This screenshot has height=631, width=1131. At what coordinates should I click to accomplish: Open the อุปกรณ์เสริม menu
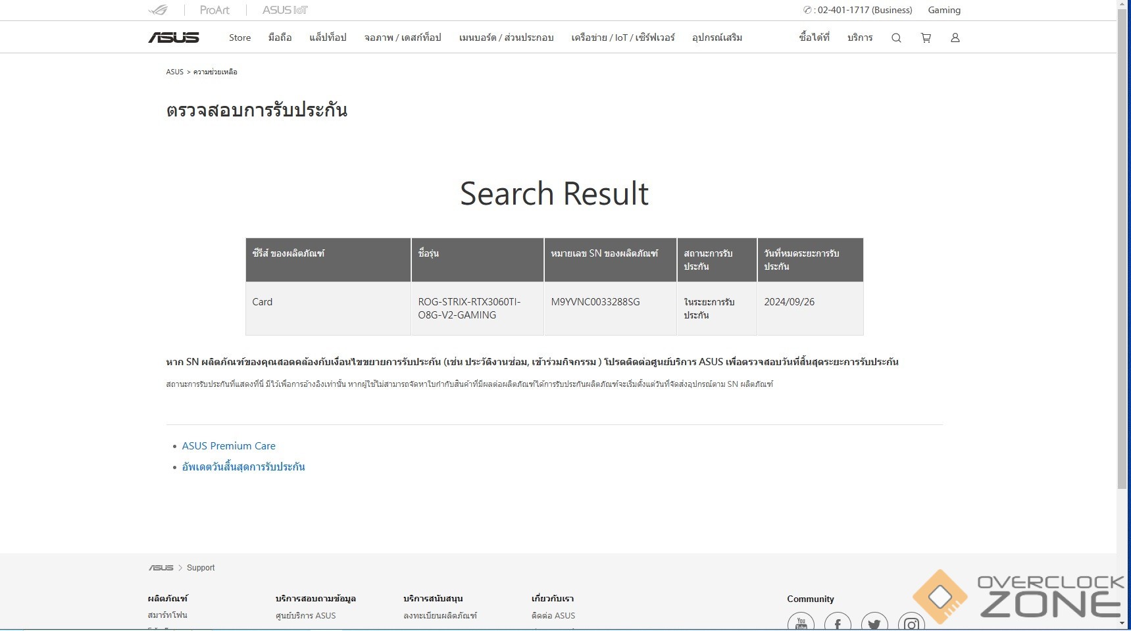[717, 38]
